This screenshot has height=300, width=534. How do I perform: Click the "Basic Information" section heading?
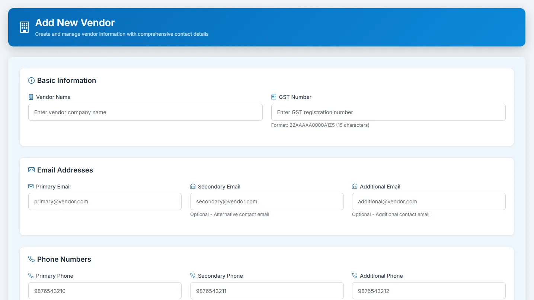67,81
